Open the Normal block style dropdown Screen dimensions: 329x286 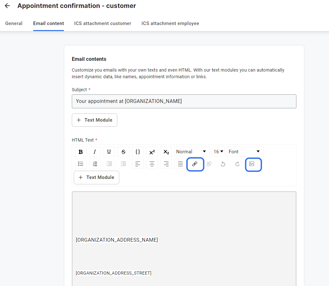[x=192, y=152]
